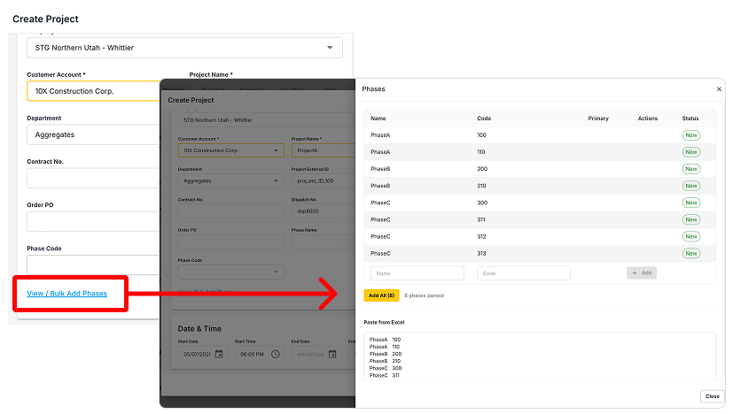Click the Phases panel title
This screenshot has width=733, height=414.
(373, 89)
